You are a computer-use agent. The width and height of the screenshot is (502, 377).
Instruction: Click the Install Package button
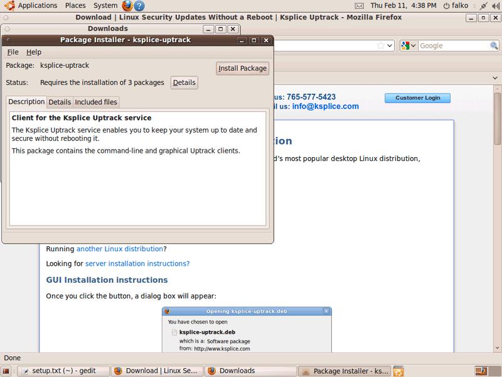242,68
